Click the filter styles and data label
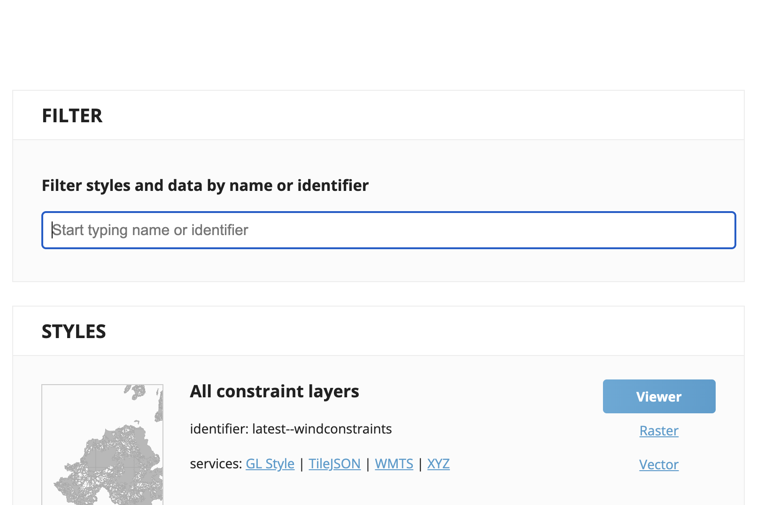The width and height of the screenshot is (757, 505). [205, 185]
